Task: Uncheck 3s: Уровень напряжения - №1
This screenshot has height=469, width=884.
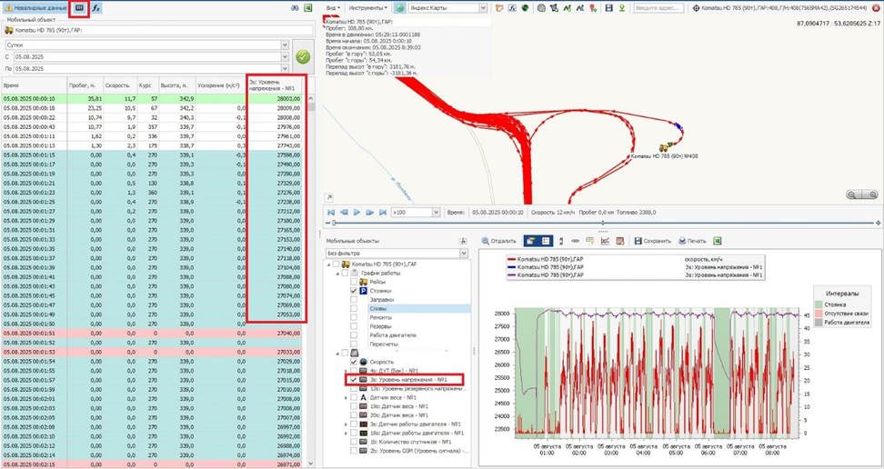Action: (355, 379)
